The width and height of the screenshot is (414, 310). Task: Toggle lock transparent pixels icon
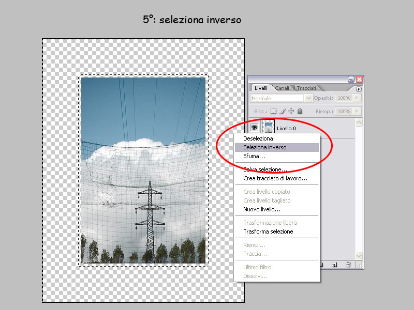tap(274, 111)
